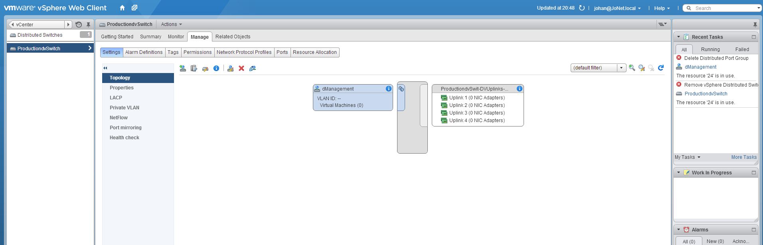Click the Uplink 1 NIC adapter icon

click(444, 98)
